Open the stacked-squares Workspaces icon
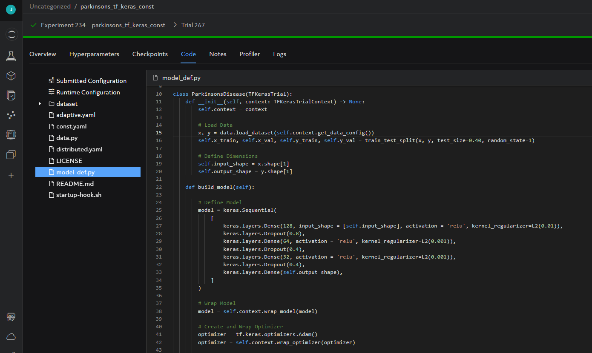Screen dimensions: 592x353 tap(11, 155)
